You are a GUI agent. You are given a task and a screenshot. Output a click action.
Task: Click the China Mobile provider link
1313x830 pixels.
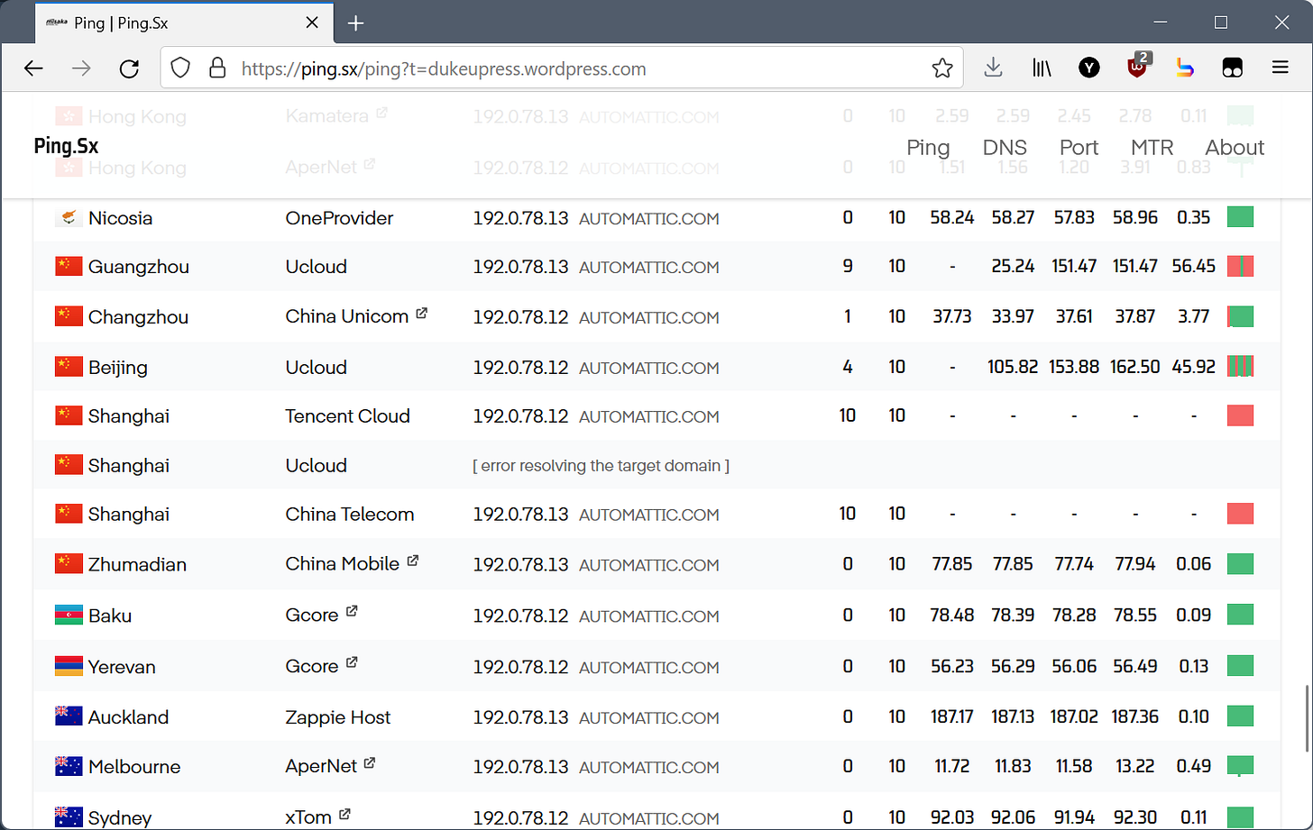point(343,564)
